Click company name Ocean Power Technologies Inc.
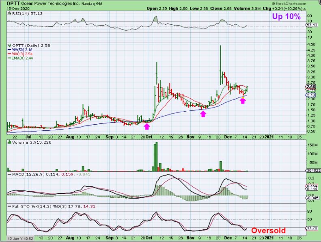Viewport: 321px width, 242px height. point(50,4)
